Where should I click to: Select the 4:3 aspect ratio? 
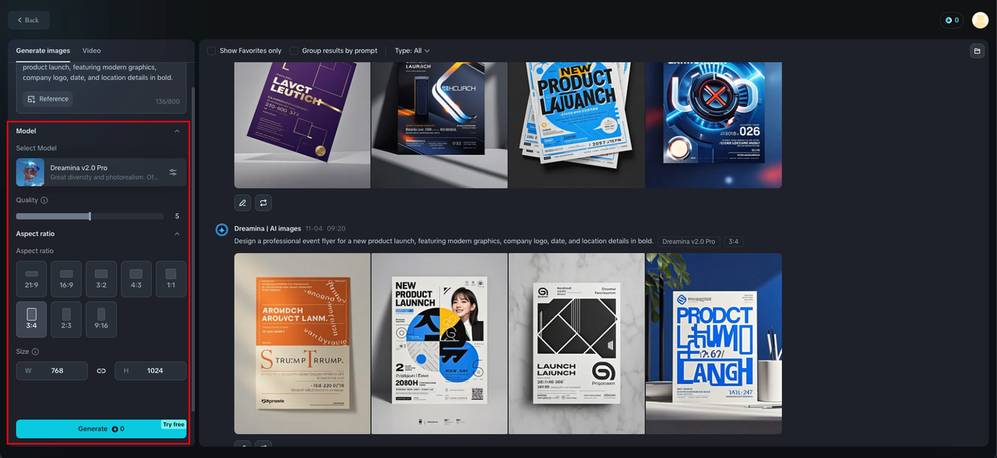[x=136, y=279]
